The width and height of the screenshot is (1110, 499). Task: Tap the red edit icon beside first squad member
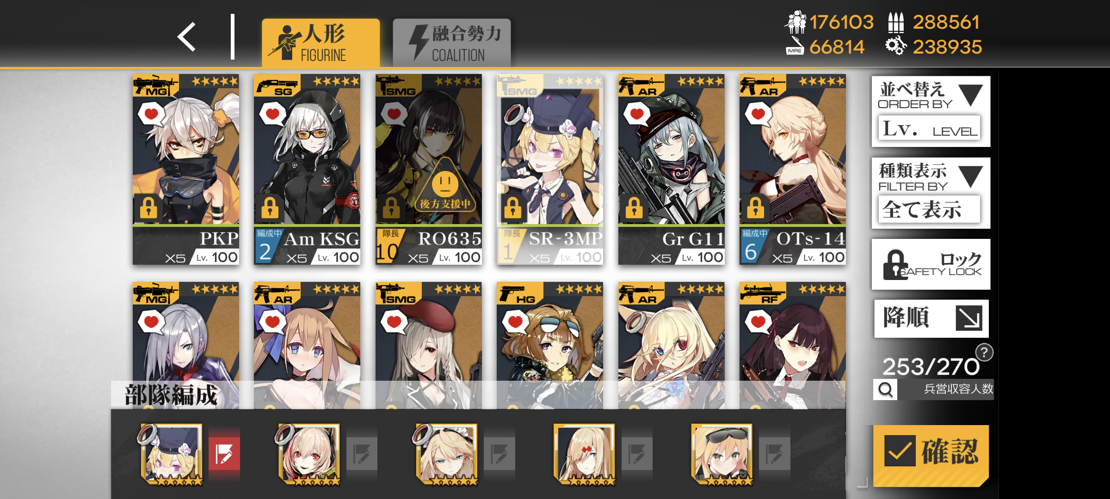(x=224, y=453)
